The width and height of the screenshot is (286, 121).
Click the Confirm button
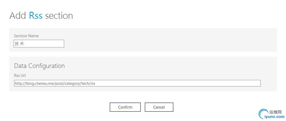click(125, 107)
